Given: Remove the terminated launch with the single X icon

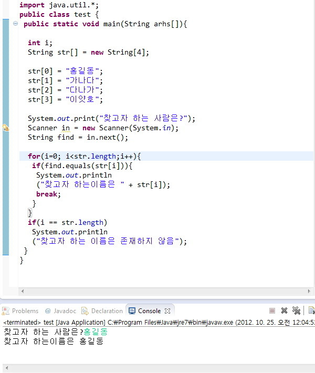Looking at the screenshot, I should [x=284, y=310].
